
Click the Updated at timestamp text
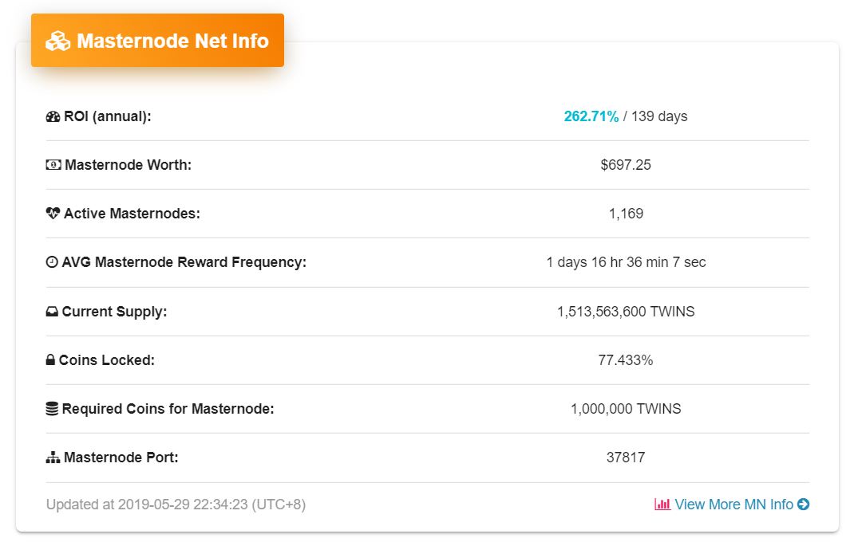[x=176, y=505]
